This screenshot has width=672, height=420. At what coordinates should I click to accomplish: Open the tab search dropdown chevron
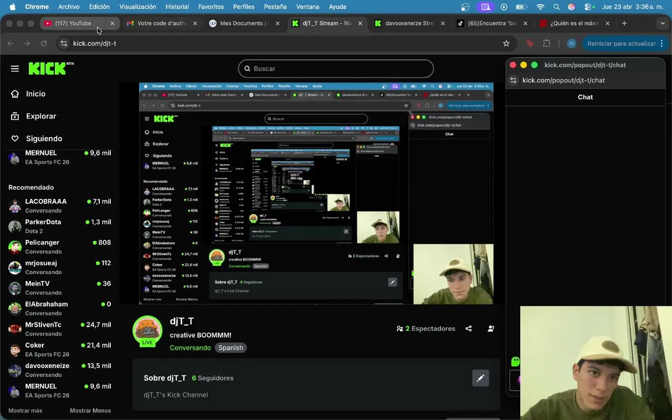pos(663,23)
